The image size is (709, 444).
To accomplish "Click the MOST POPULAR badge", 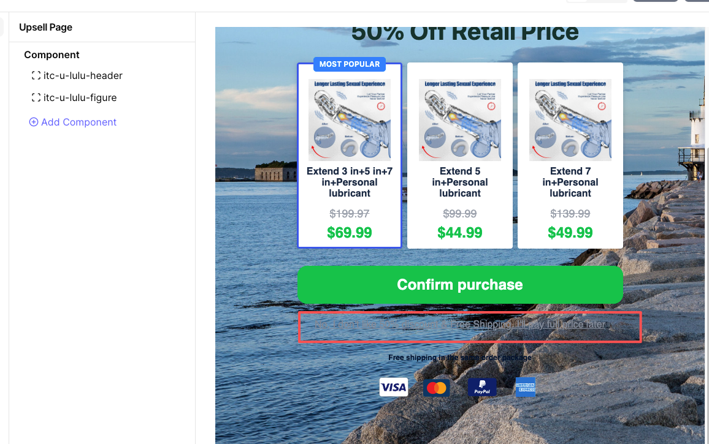I will [350, 64].
